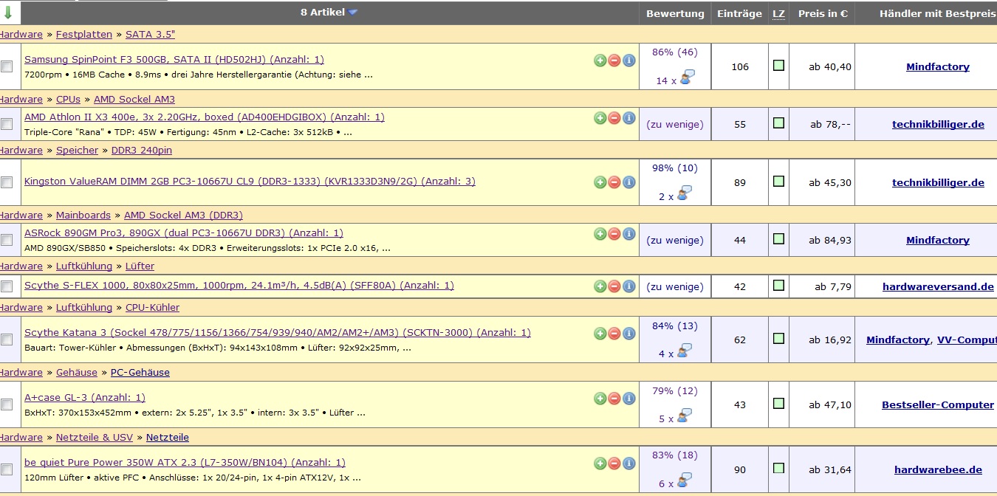Decrease Kingston ValueRAM quantity
The image size is (997, 496).
614,182
